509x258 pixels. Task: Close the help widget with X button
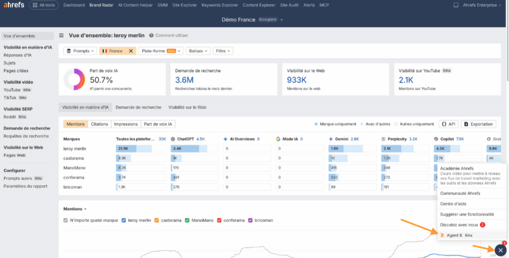click(x=500, y=250)
